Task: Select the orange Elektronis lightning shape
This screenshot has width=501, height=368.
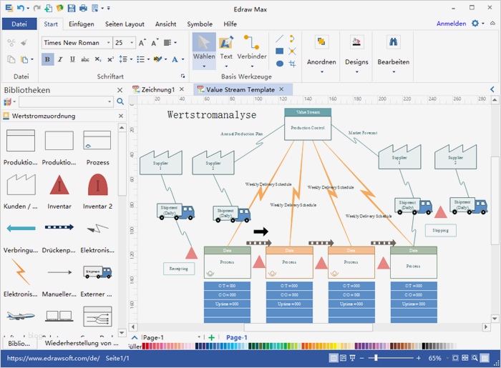Action: pyautogui.click(x=21, y=272)
